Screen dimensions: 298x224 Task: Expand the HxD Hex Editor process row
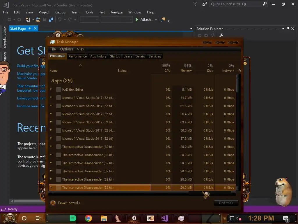51,89
